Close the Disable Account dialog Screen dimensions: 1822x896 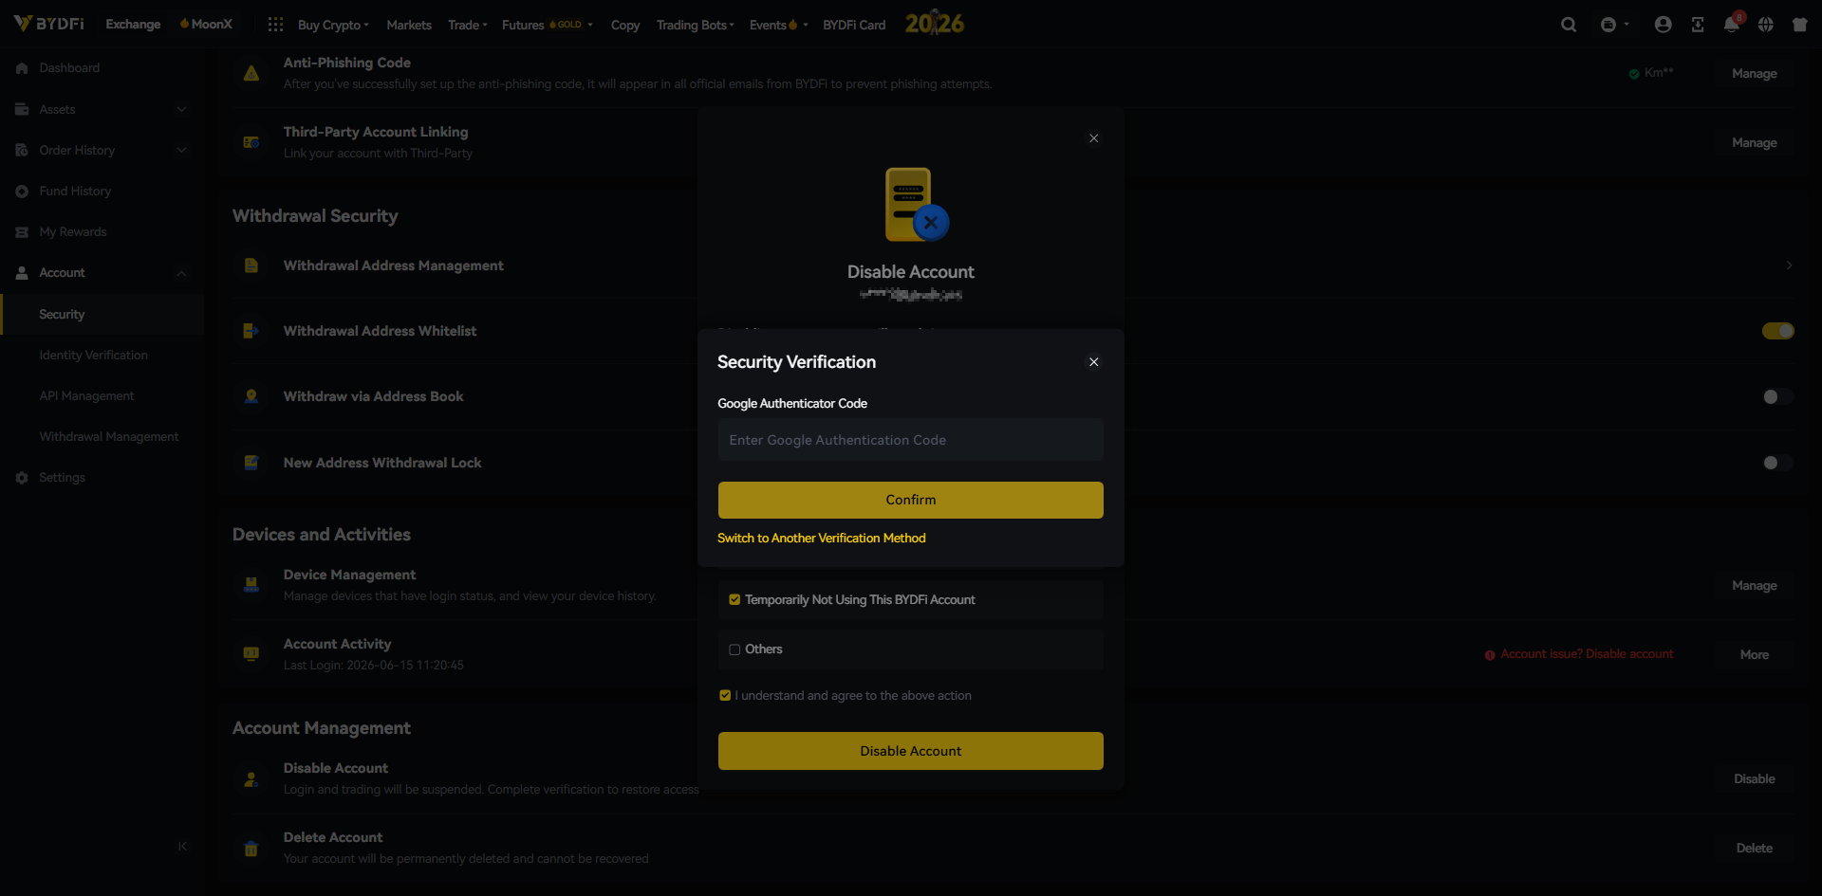1094,138
